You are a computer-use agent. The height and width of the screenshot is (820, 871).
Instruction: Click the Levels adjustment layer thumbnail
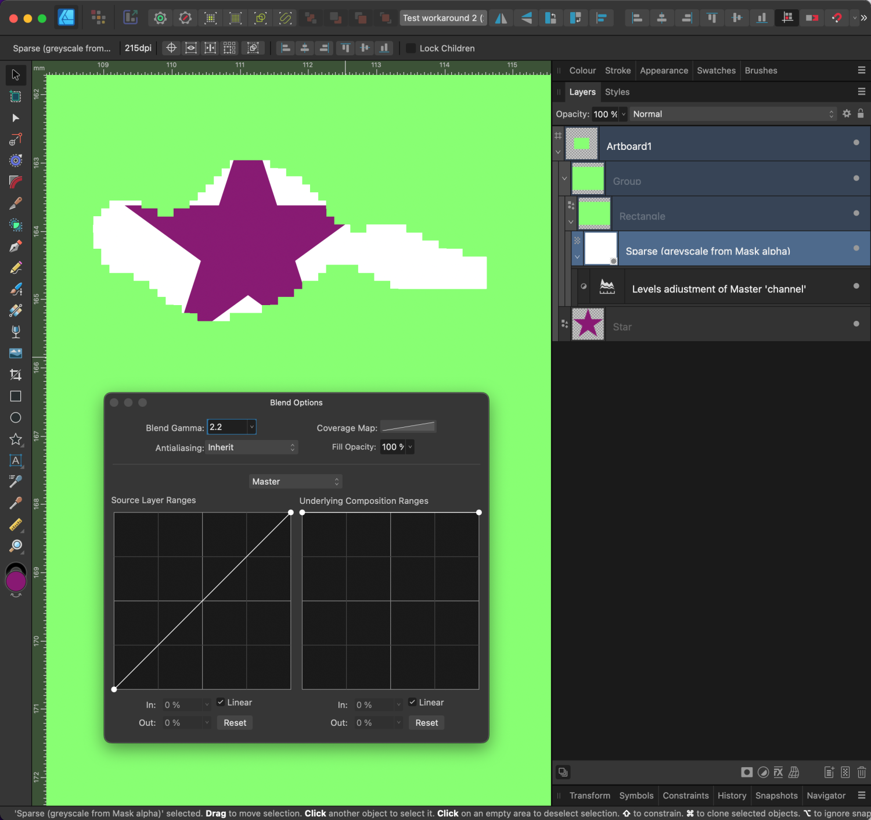pyautogui.click(x=607, y=286)
